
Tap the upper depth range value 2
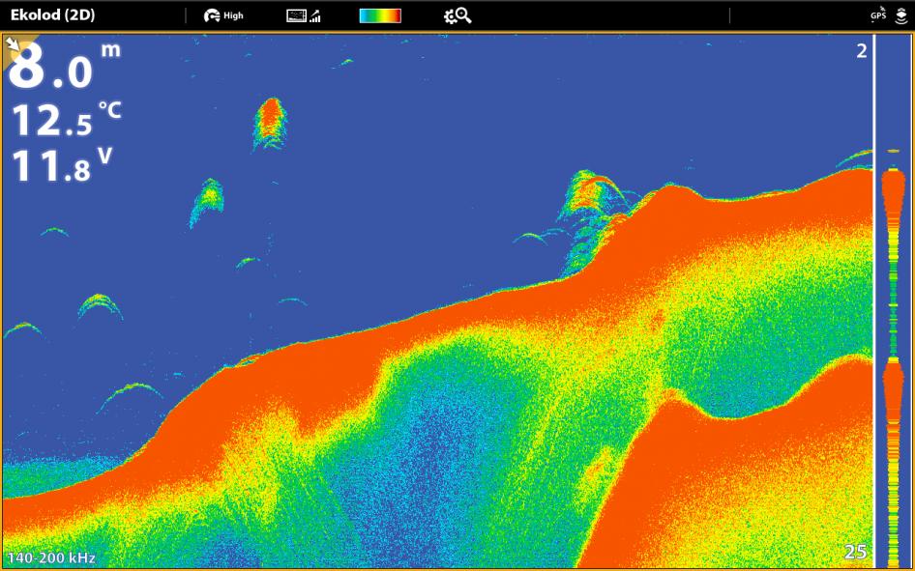[x=861, y=51]
